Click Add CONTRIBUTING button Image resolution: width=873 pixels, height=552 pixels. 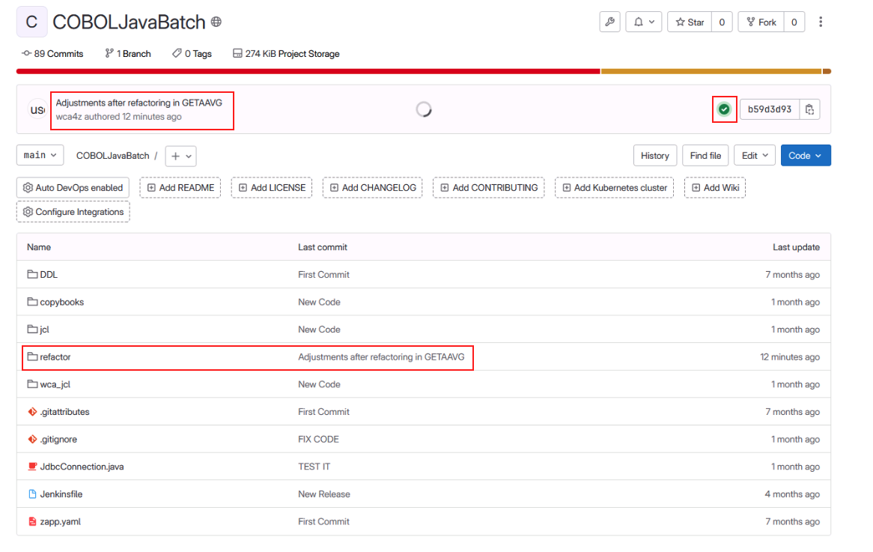489,188
